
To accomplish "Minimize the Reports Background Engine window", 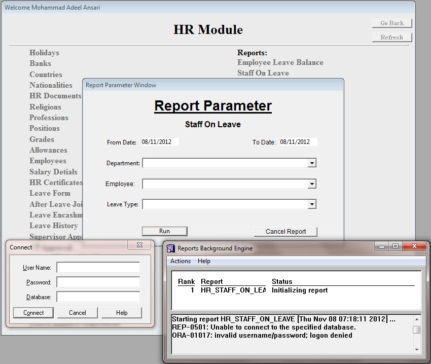I will (381, 246).
